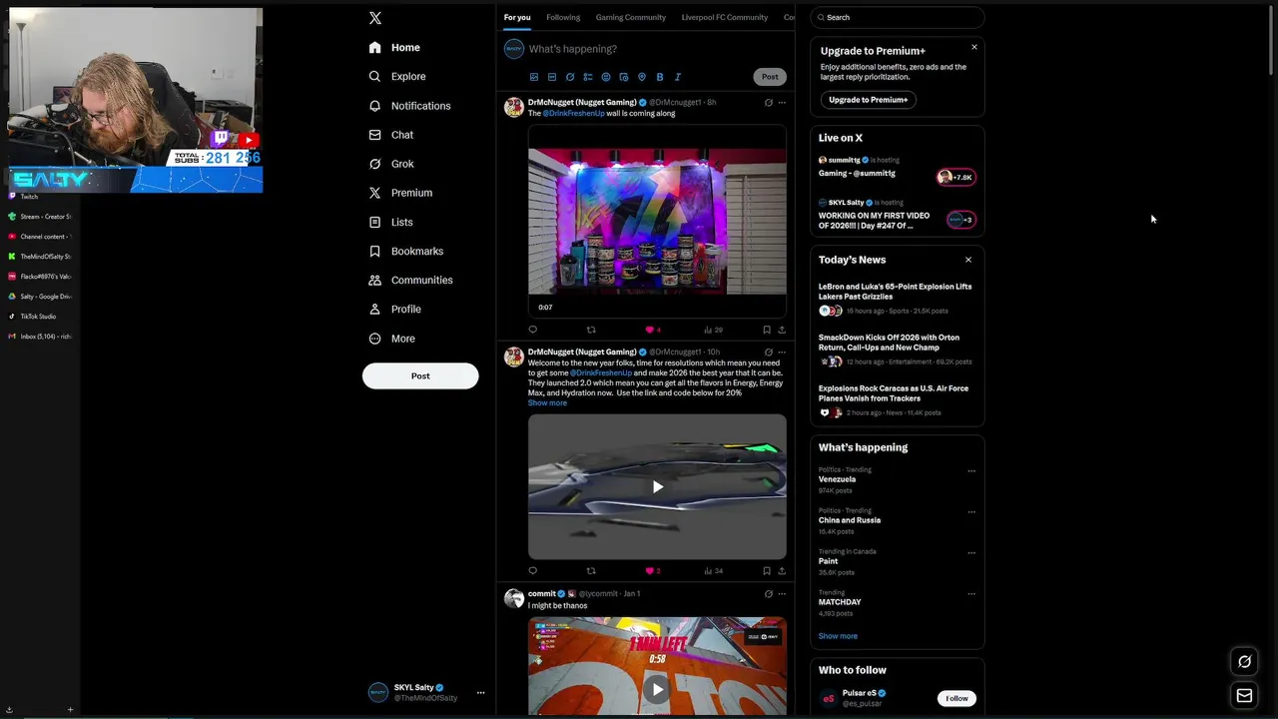Open more options on wall post
The height and width of the screenshot is (719, 1278).
(782, 102)
